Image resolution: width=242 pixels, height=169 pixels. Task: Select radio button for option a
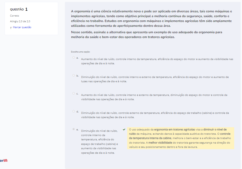click(74, 58)
